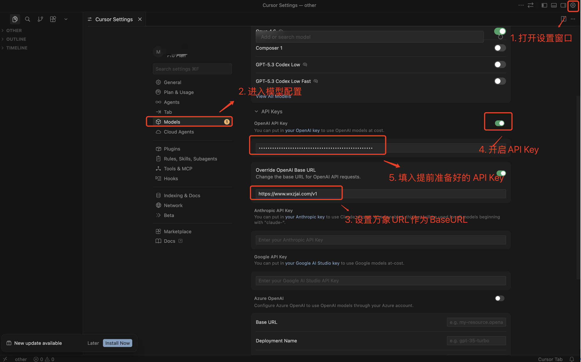Viewport: 581px width, 362px height.
Task: Enable the Composer 1 model toggle
Action: [499, 48]
